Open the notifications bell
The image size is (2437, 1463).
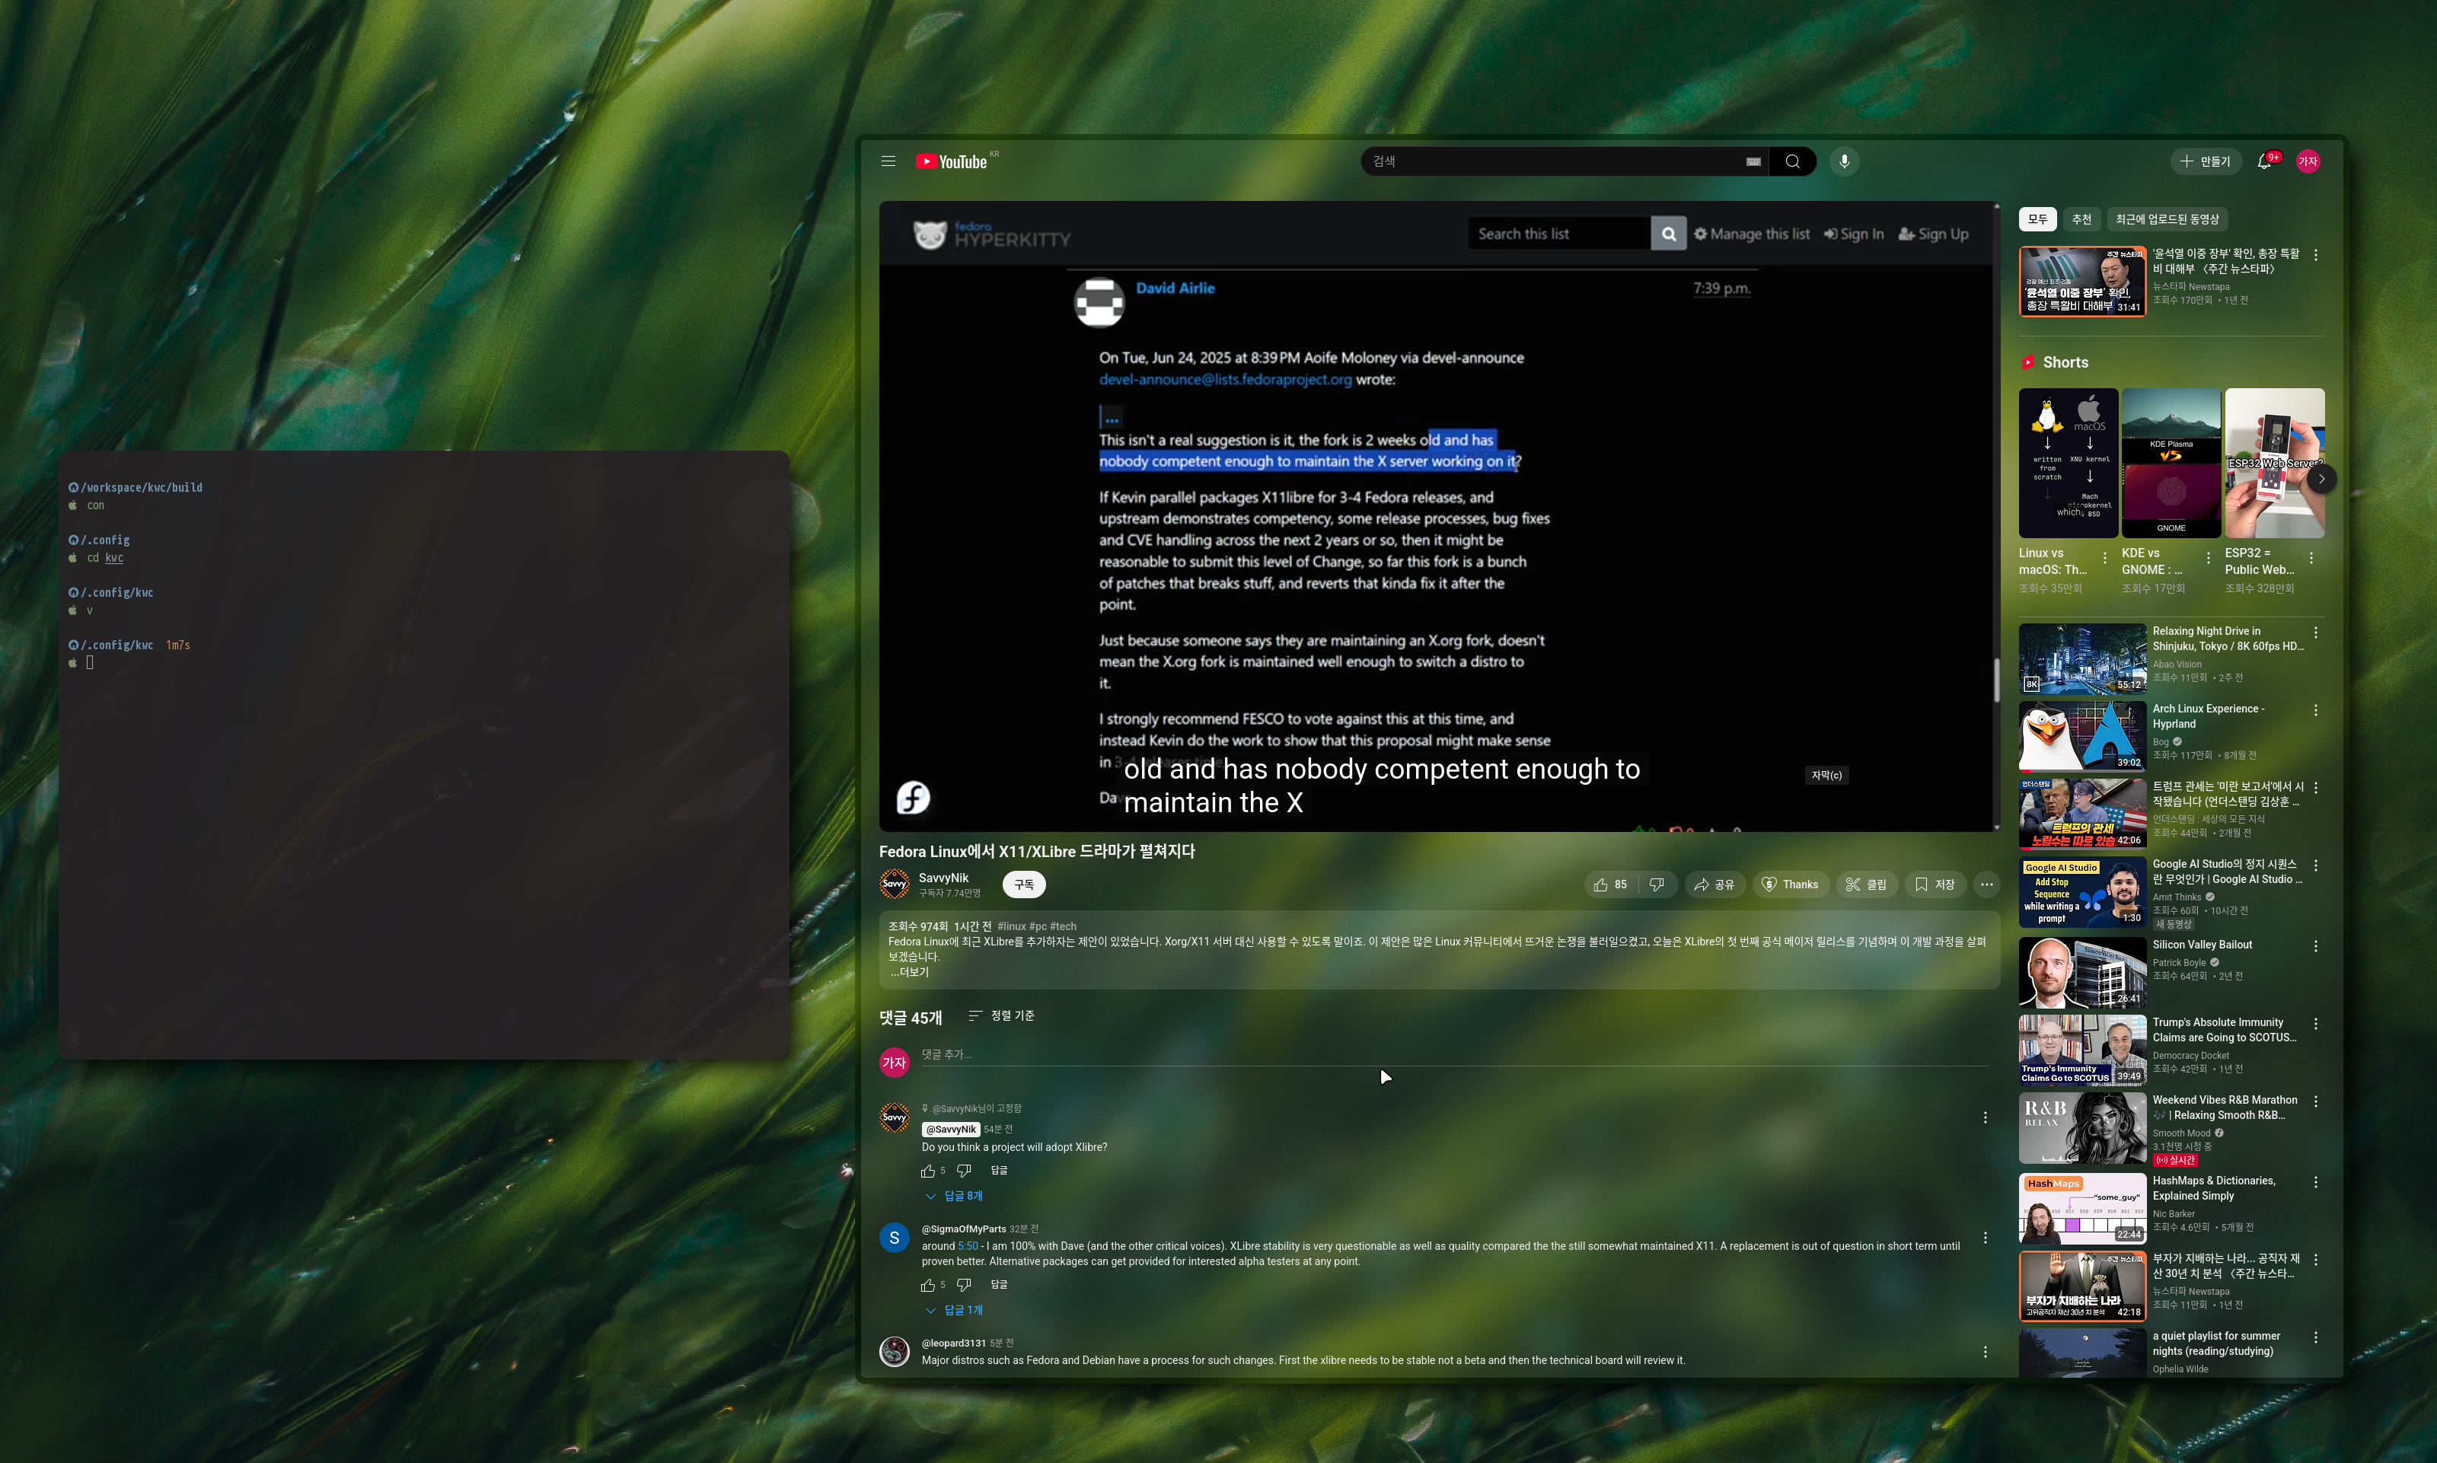click(2264, 161)
